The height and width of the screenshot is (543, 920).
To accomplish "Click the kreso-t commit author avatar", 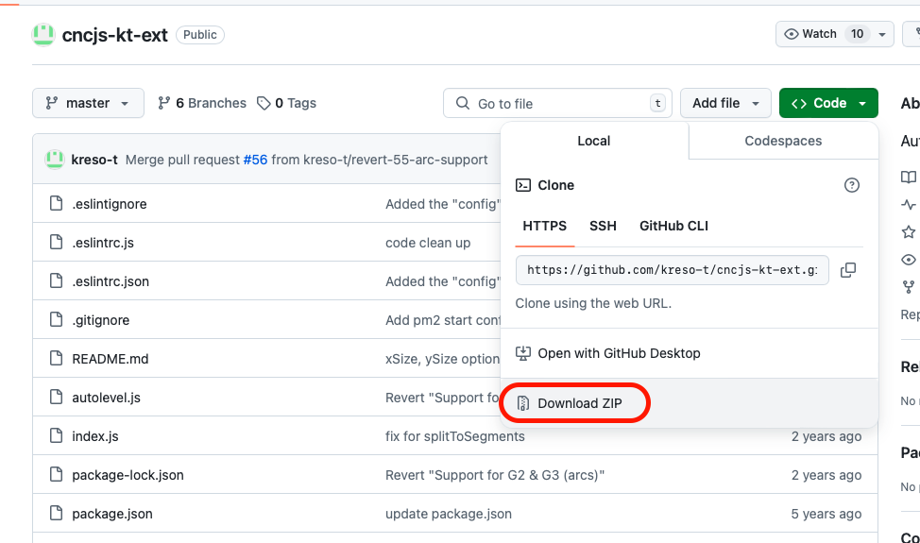I will [x=55, y=160].
